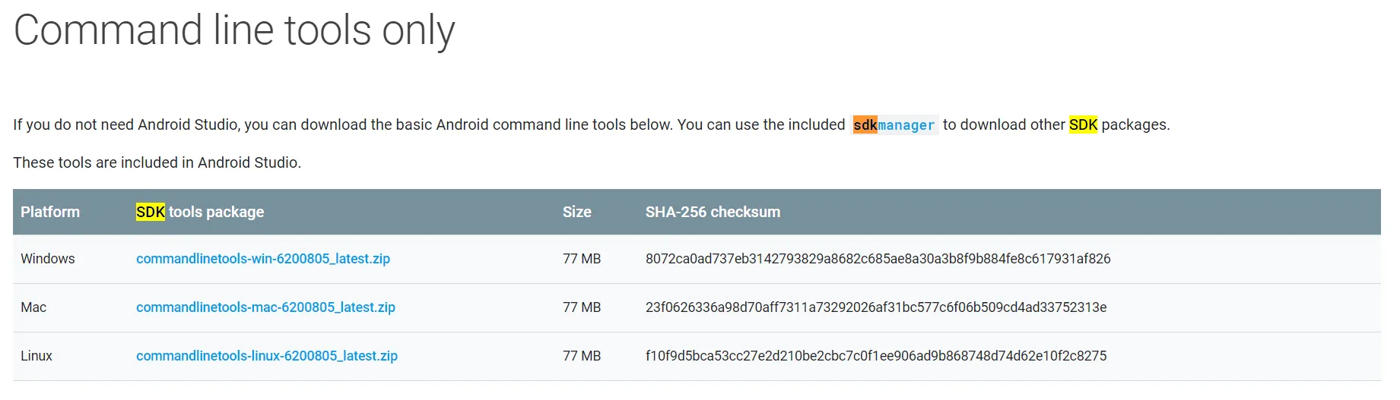Open the sdkmanager code link

tap(894, 125)
